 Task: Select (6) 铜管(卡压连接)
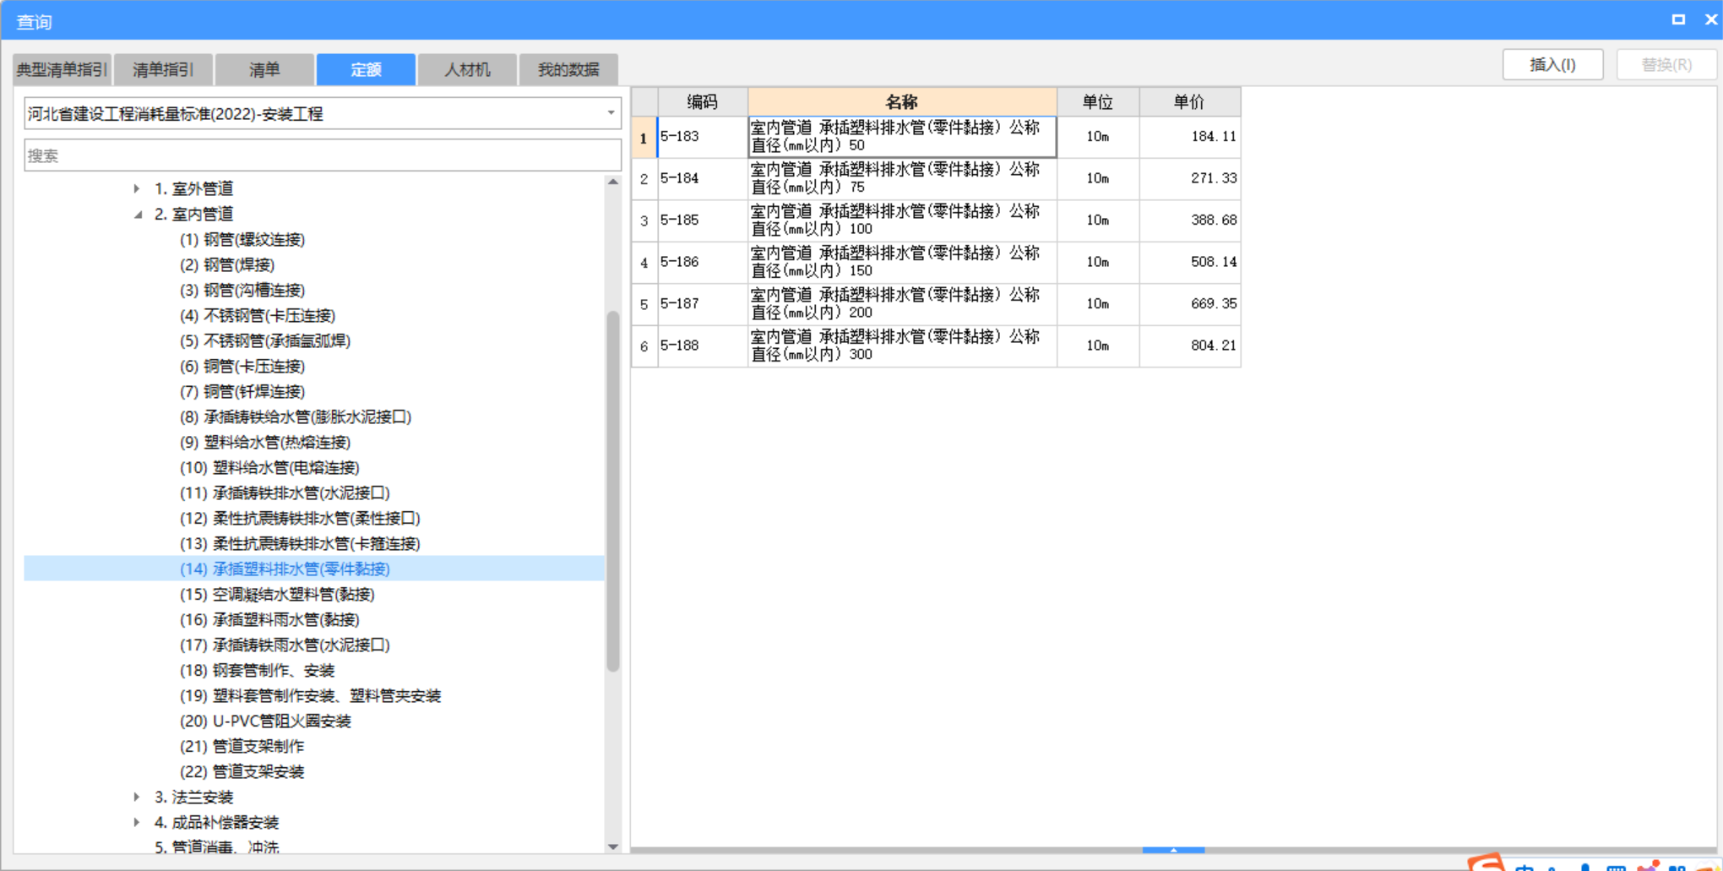242,366
